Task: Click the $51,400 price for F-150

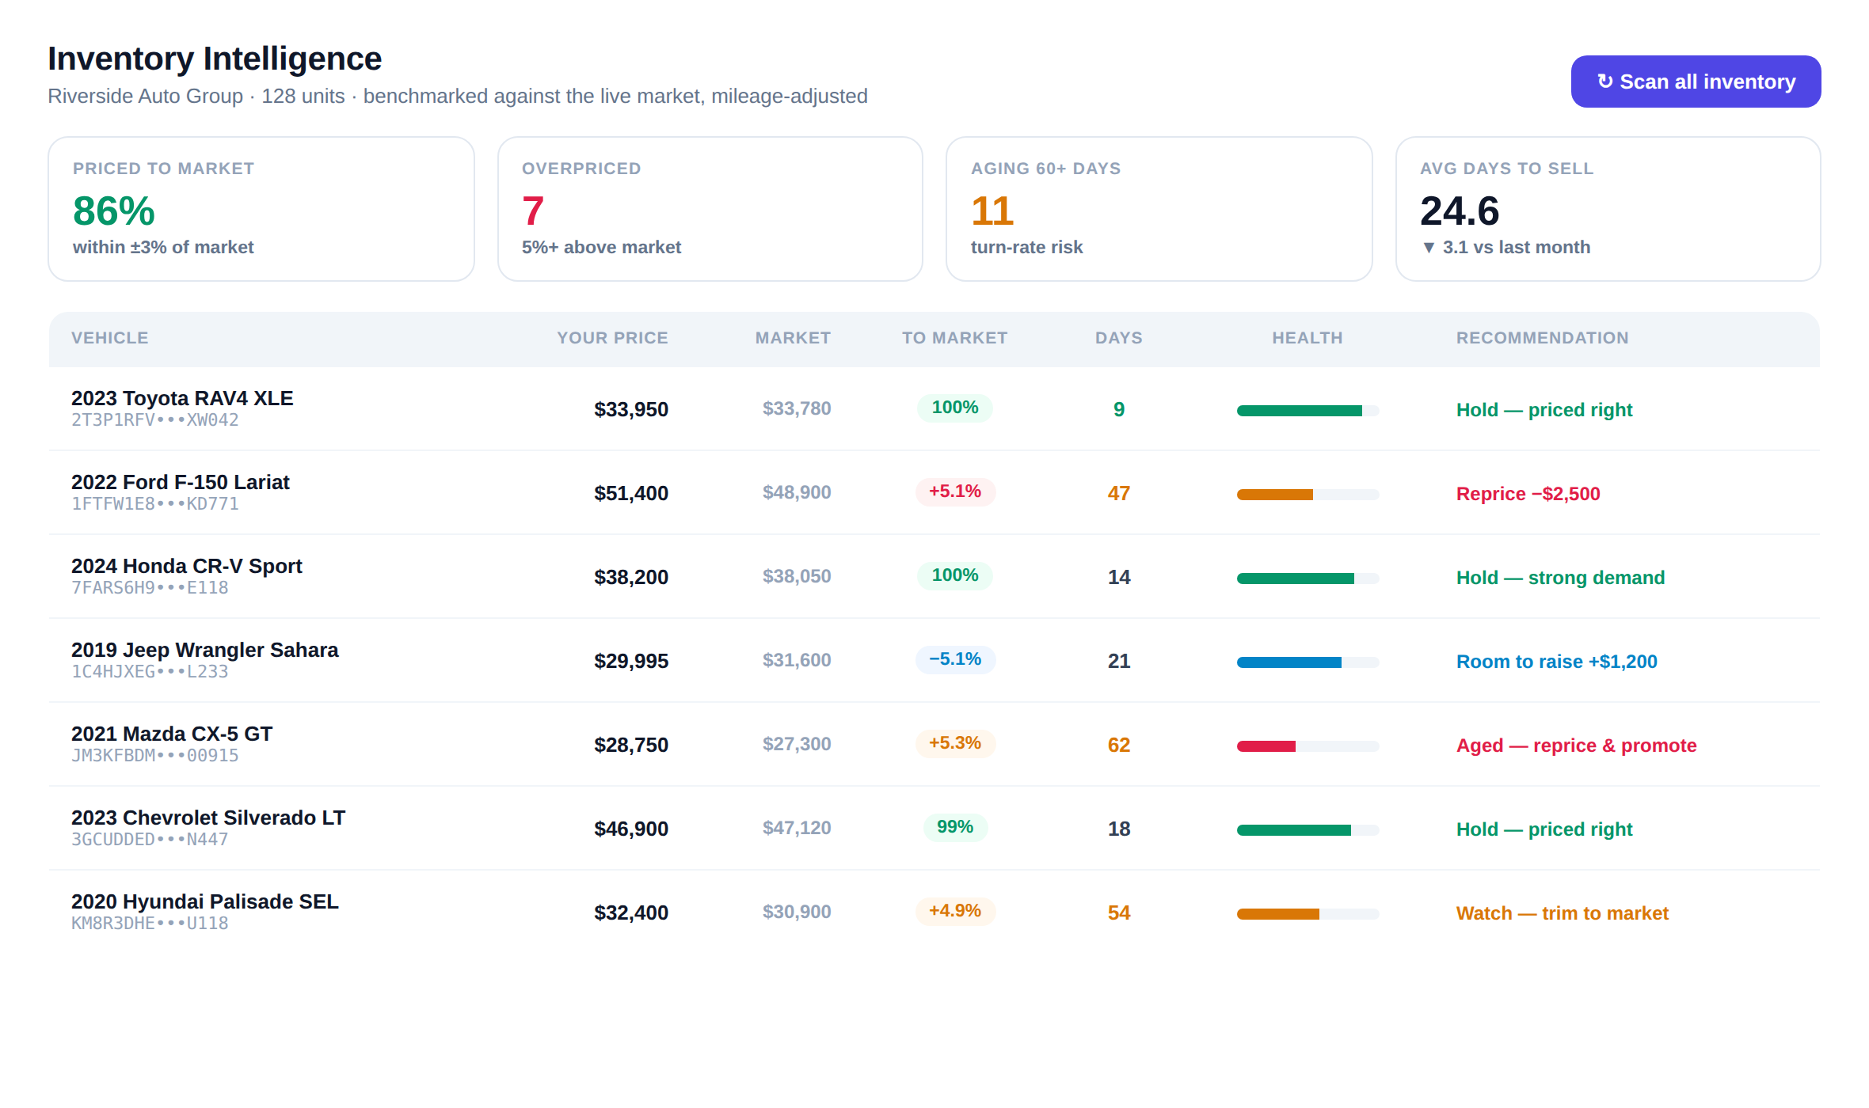Action: [x=631, y=493]
